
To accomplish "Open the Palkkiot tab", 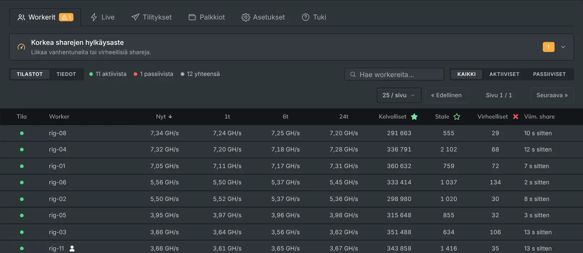I will (x=207, y=17).
